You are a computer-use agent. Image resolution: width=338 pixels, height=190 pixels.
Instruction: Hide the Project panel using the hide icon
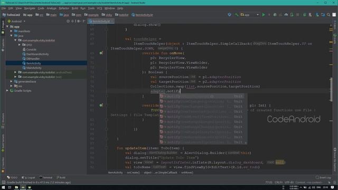(x=84, y=21)
